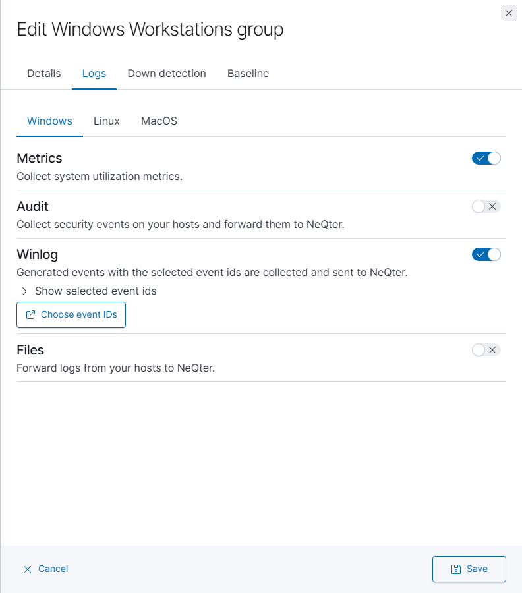Click Cancel at the bottom

point(45,569)
